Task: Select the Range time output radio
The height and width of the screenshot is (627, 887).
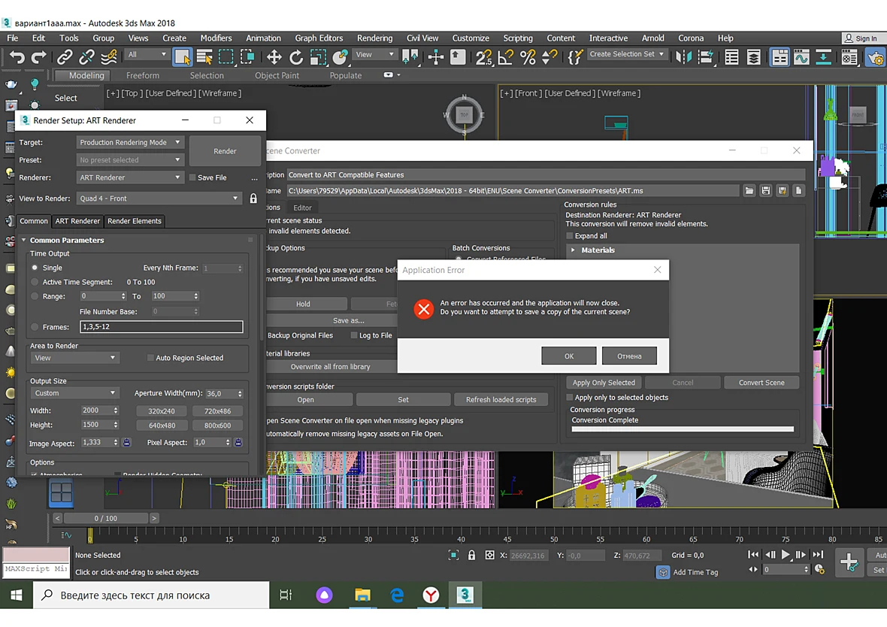Action: (35, 296)
